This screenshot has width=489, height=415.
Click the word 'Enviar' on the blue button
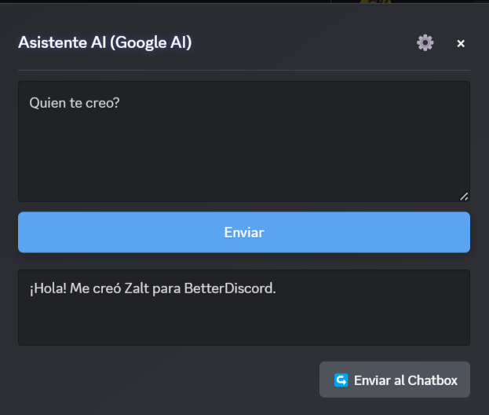[x=244, y=233]
